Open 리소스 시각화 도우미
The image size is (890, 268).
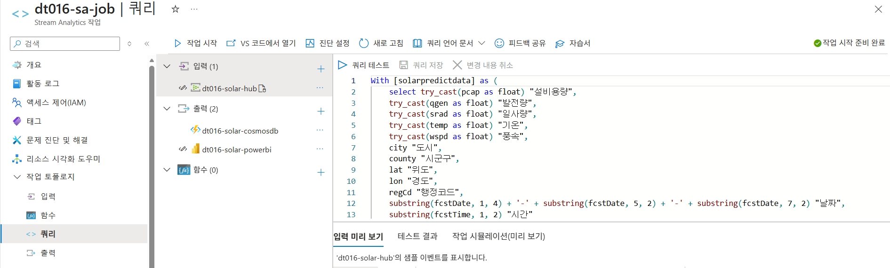[x=56, y=159]
